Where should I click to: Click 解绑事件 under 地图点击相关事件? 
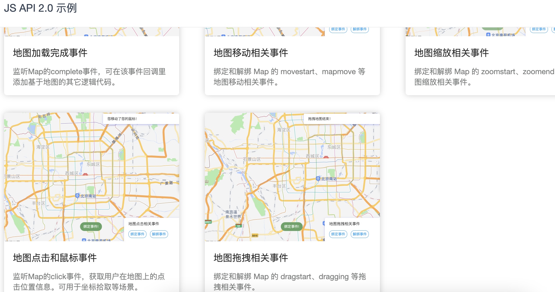click(x=159, y=234)
